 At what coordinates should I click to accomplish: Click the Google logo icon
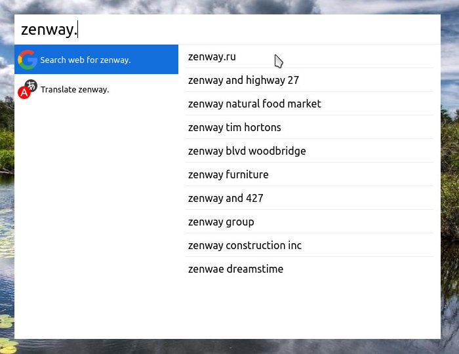tap(28, 60)
